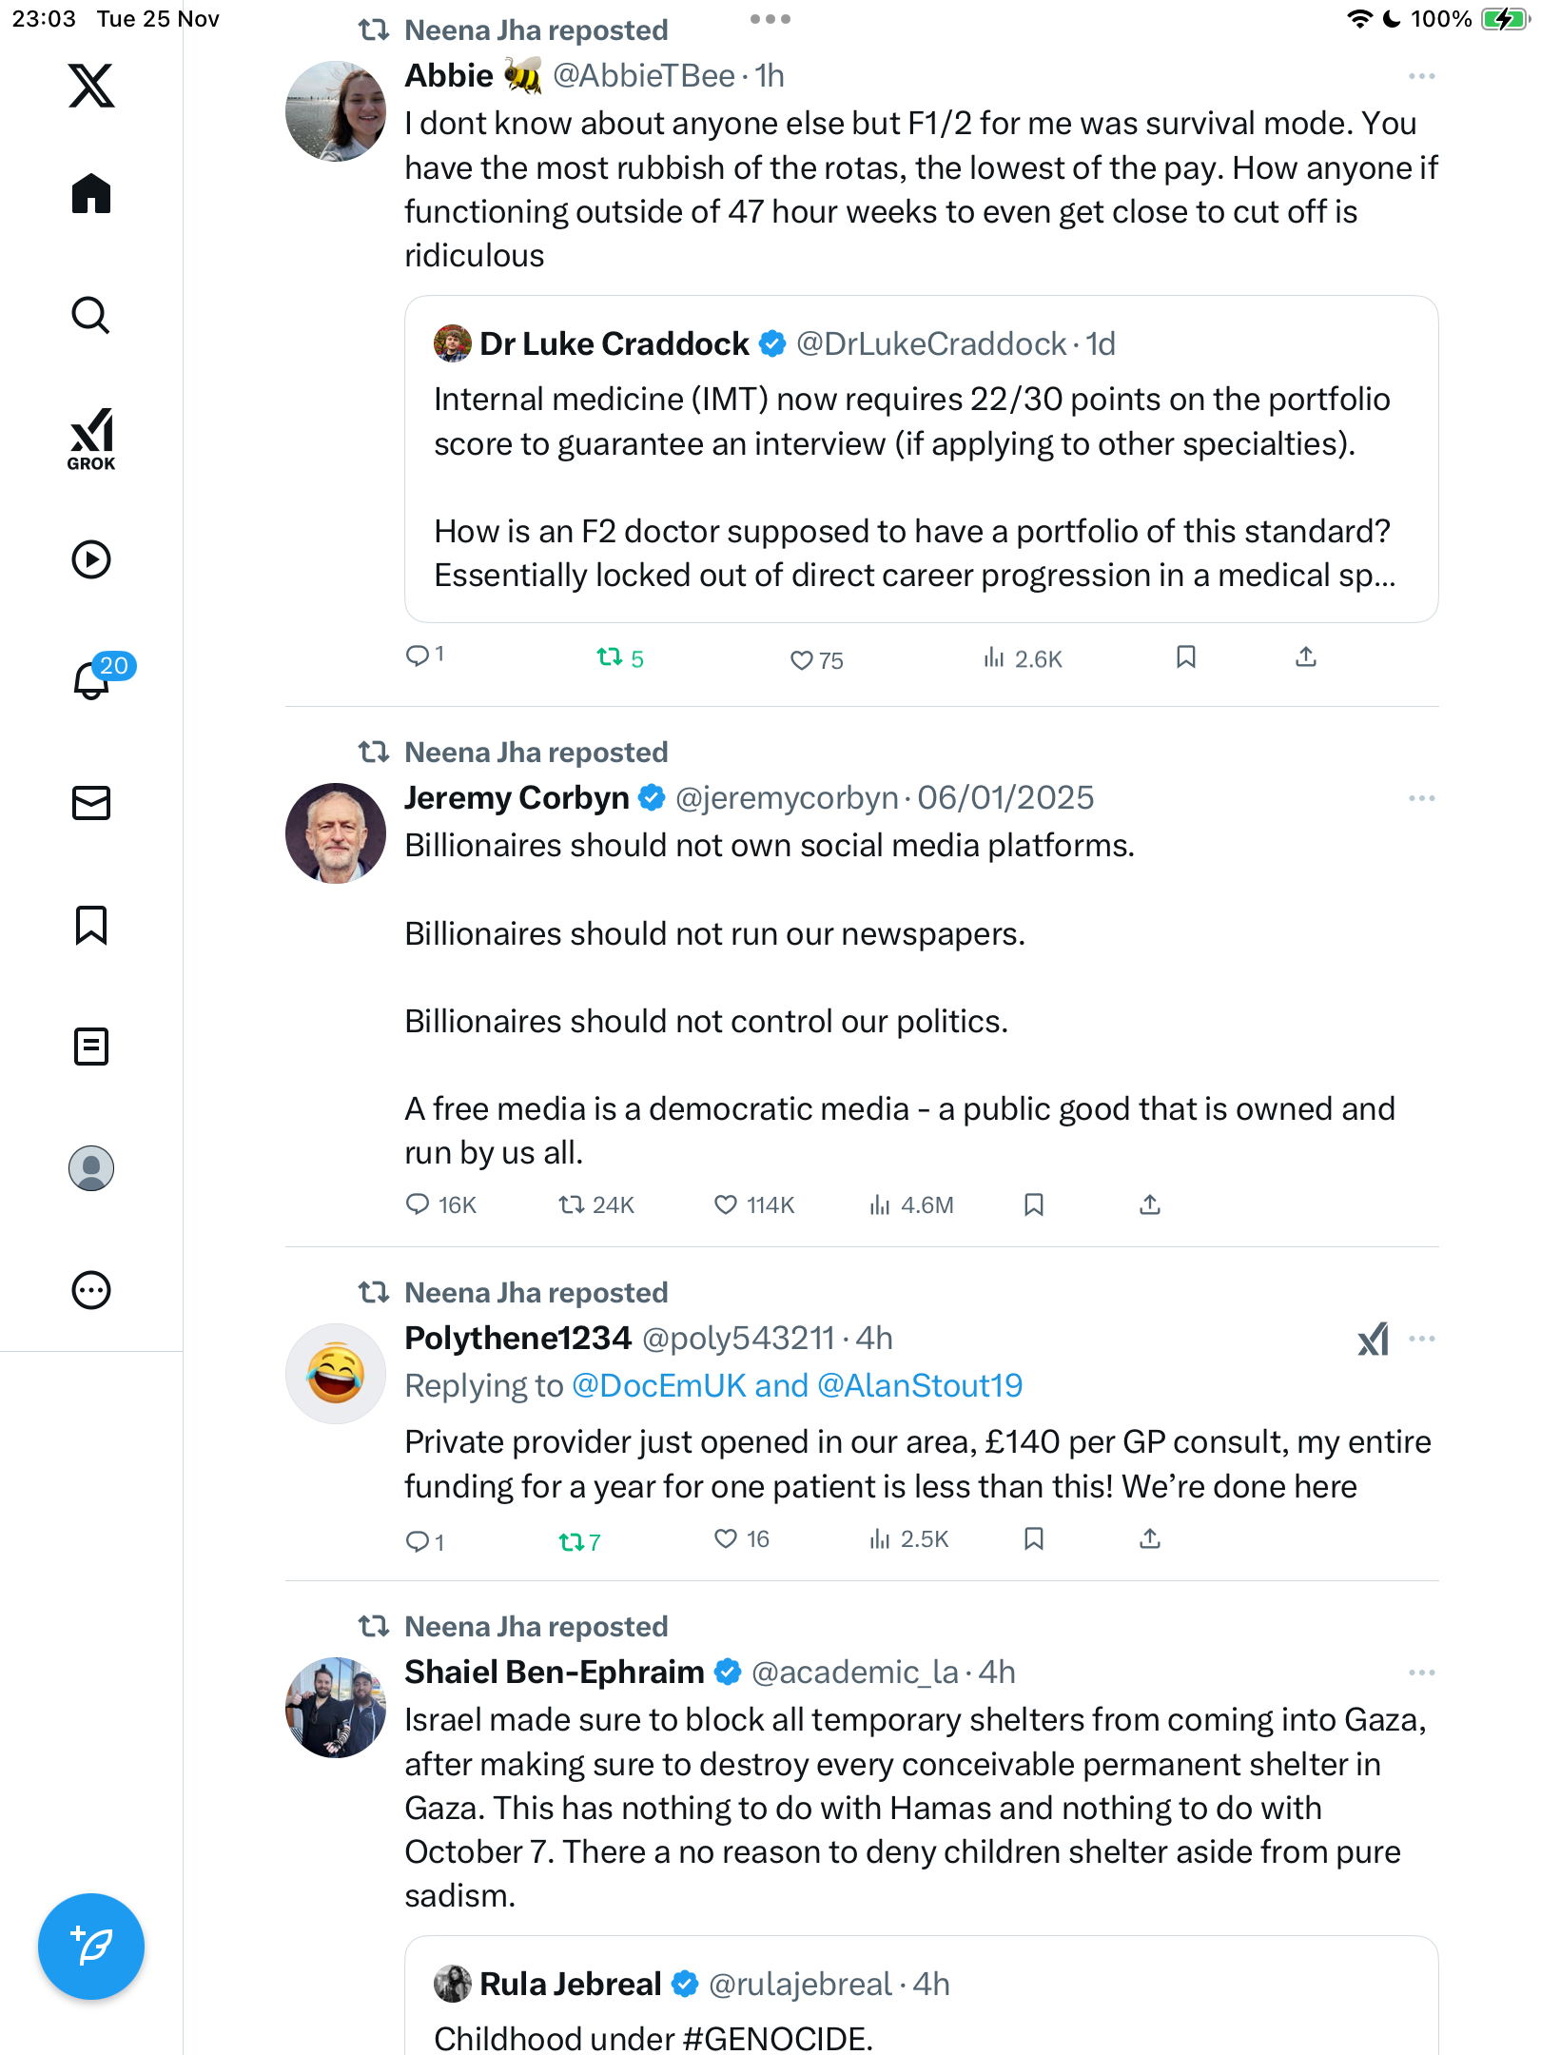This screenshot has height=2055, width=1541.
Task: Open Bookmarks from the sidebar
Action: coord(91,925)
